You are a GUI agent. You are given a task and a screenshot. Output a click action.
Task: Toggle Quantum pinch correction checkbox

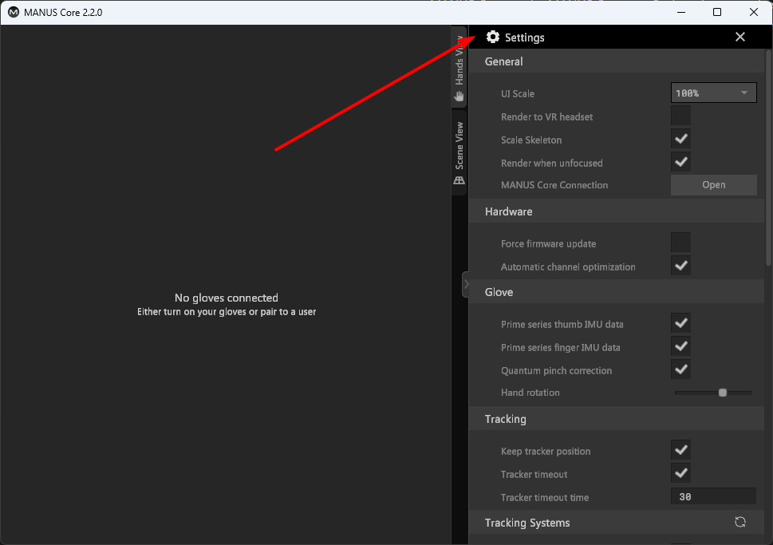click(x=680, y=370)
